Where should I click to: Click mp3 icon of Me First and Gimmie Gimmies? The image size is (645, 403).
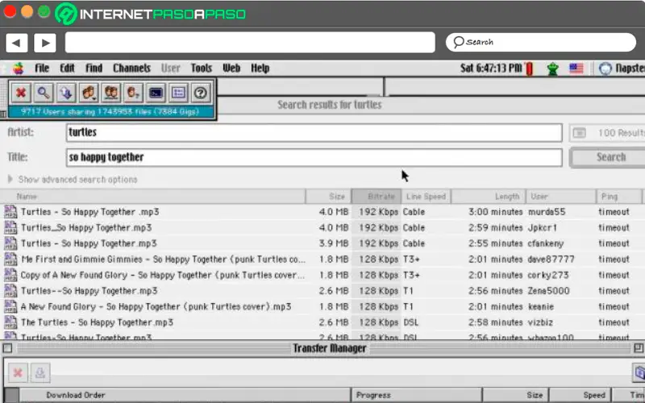coord(10,259)
